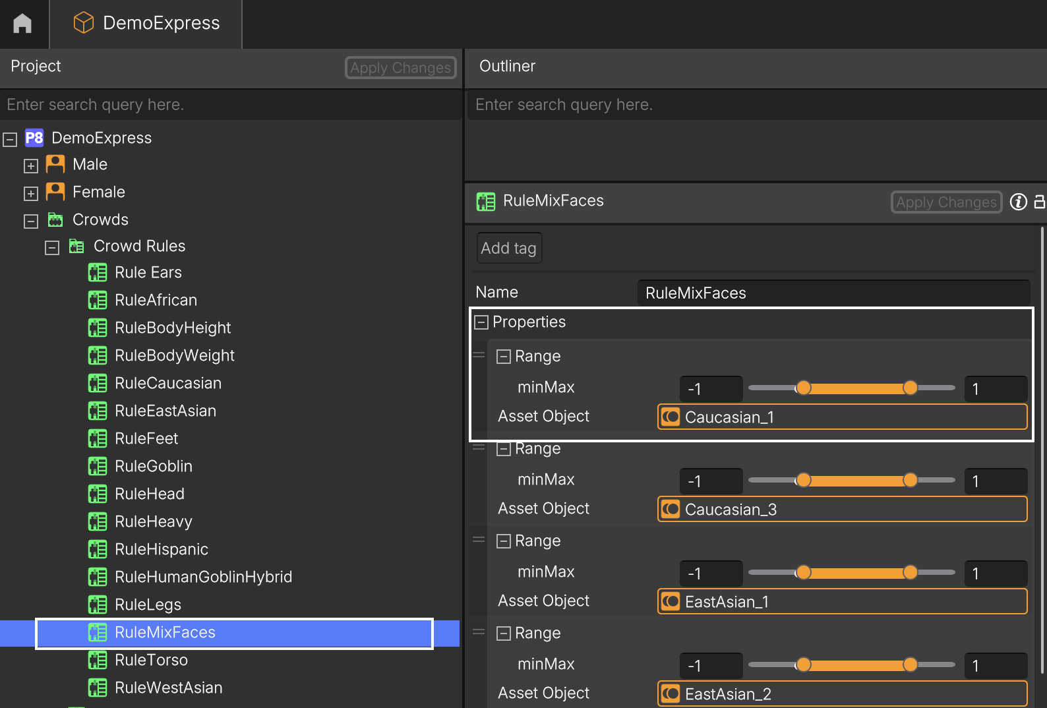The width and height of the screenshot is (1047, 708).
Task: Click the RuleTorso rule icon
Action: [x=98, y=660]
